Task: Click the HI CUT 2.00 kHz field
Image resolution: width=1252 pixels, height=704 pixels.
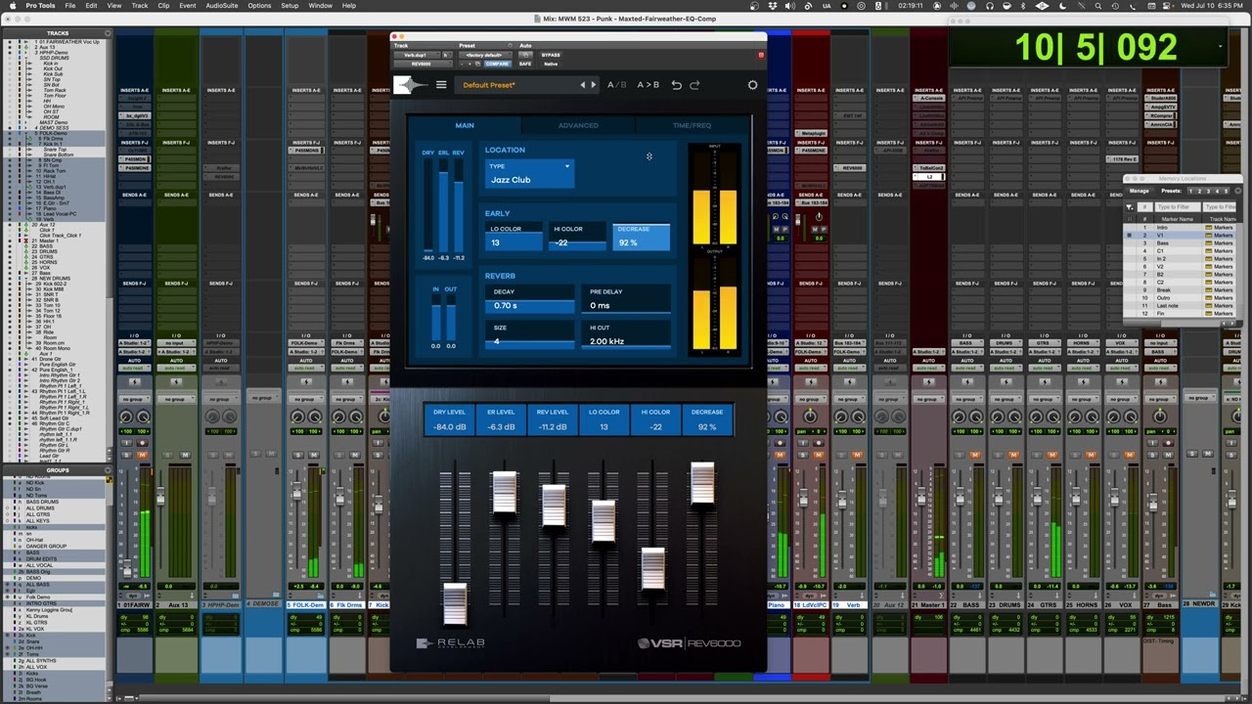Action: coord(627,334)
